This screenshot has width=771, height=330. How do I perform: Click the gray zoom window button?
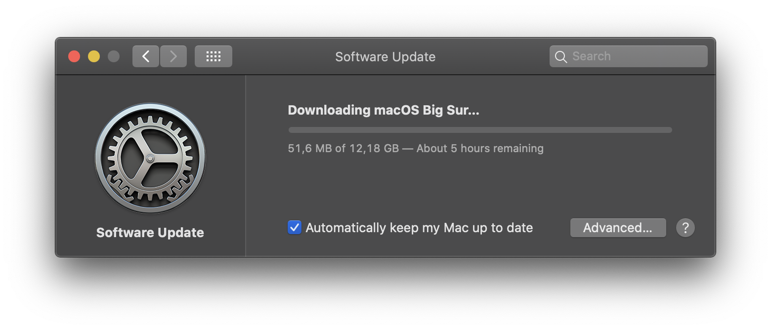click(114, 56)
